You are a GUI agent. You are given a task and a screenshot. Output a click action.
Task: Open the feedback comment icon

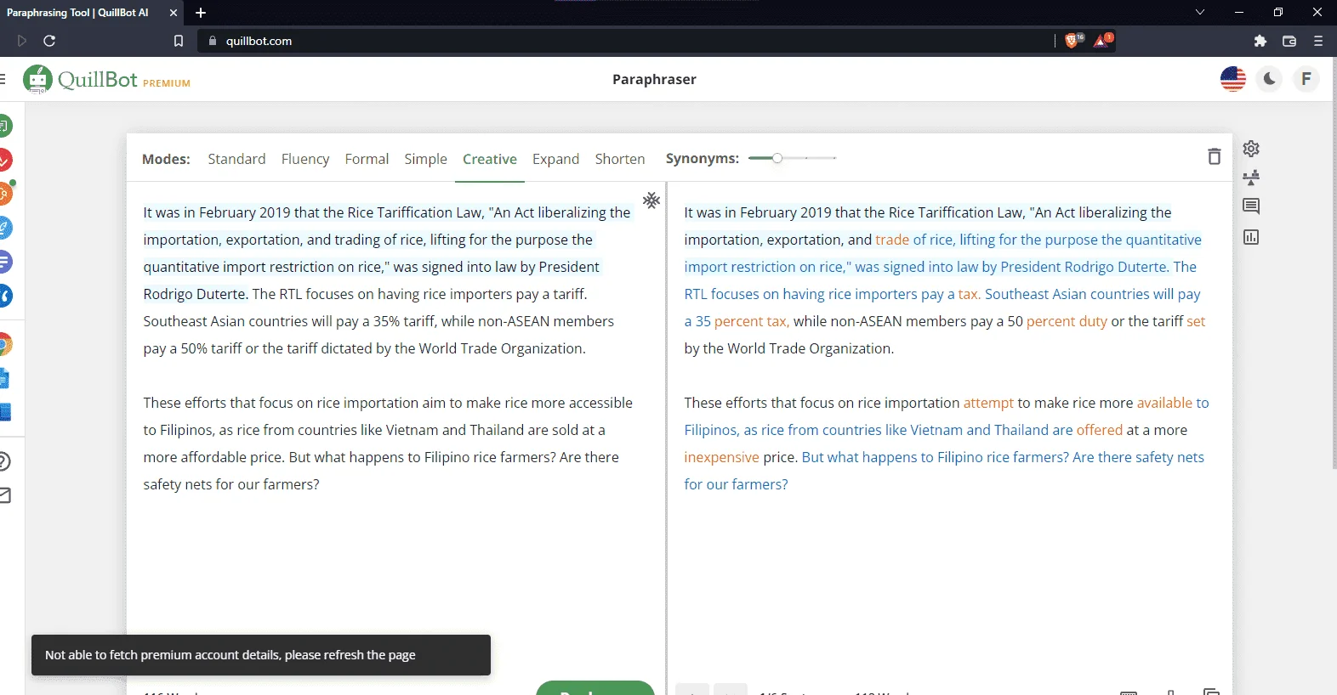1251,206
